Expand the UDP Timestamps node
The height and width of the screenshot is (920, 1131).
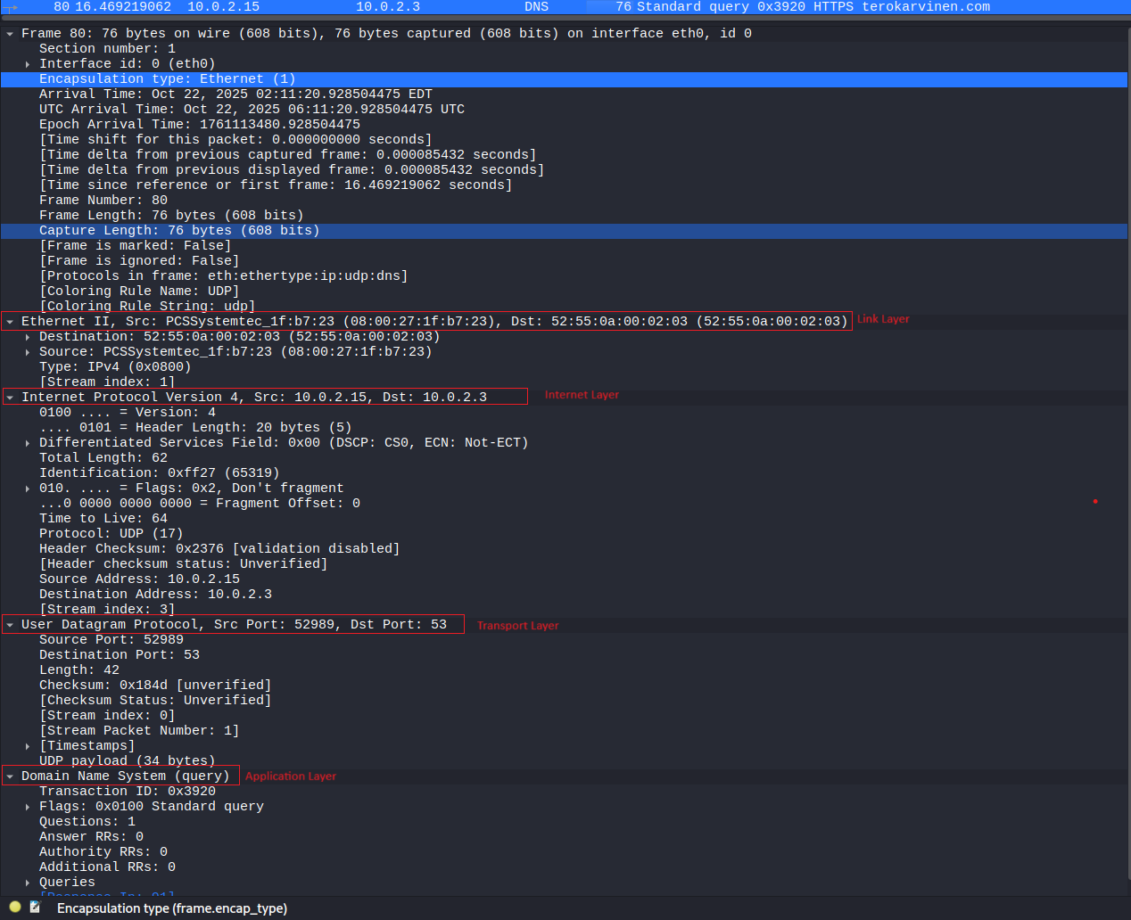(x=28, y=746)
